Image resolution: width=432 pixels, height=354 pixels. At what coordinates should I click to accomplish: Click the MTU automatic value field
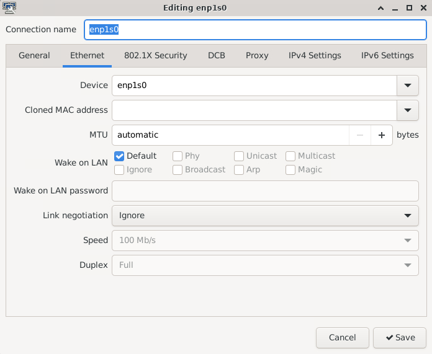[x=230, y=135]
